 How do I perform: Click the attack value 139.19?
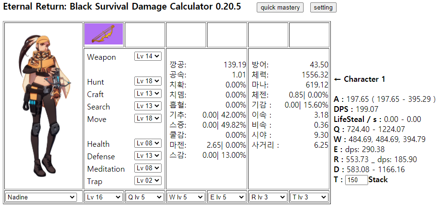coord(235,65)
